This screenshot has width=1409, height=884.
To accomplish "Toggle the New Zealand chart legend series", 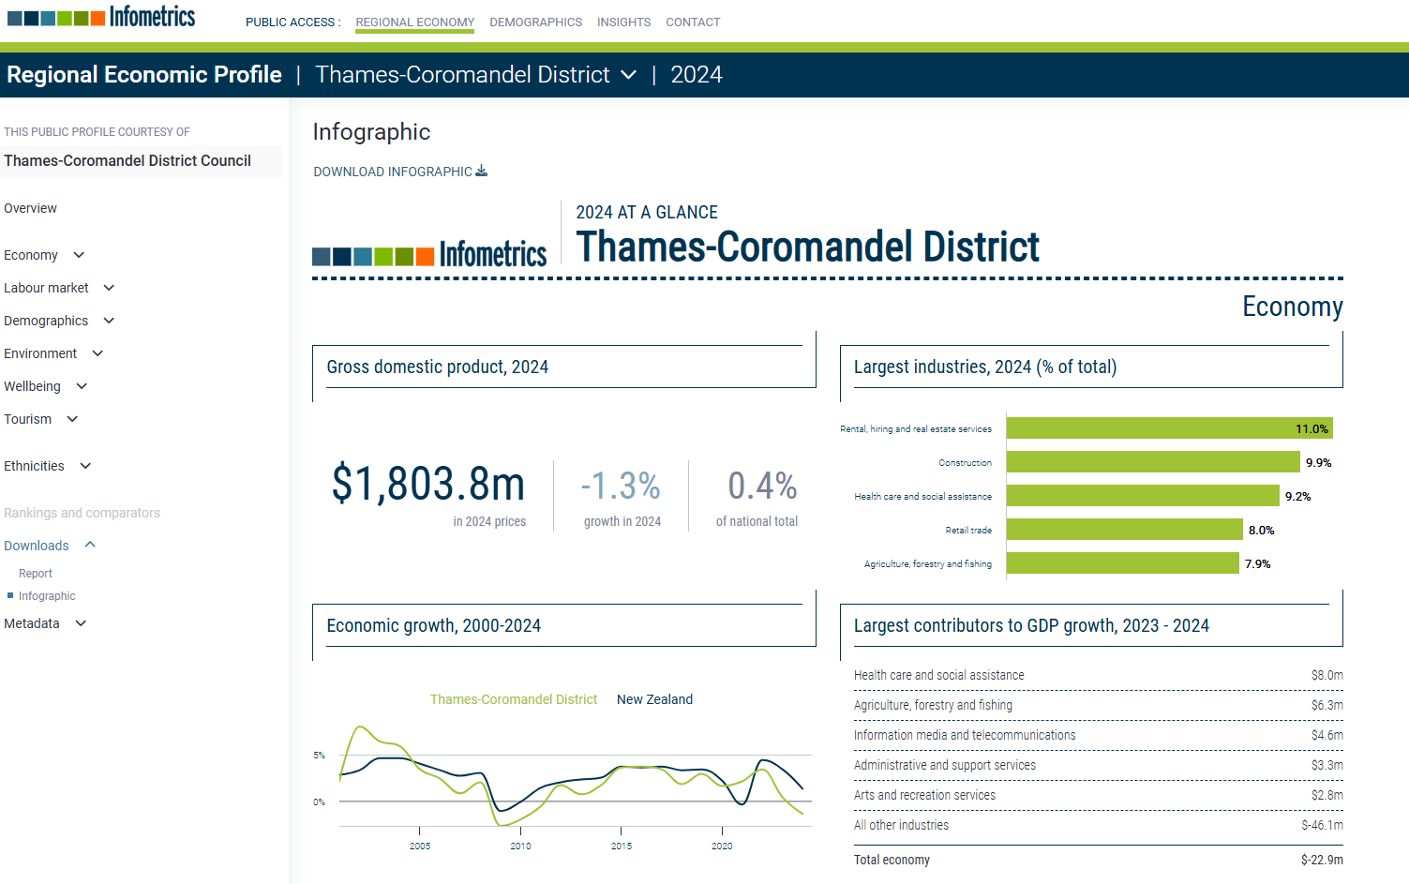I will 654,699.
